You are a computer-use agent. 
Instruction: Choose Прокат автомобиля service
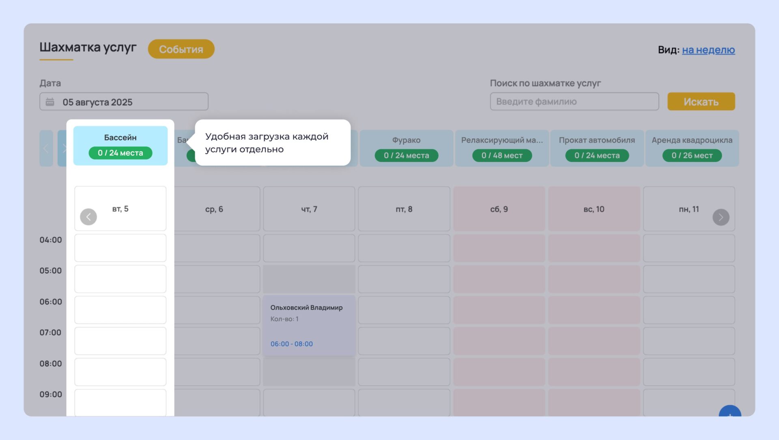[596, 140]
